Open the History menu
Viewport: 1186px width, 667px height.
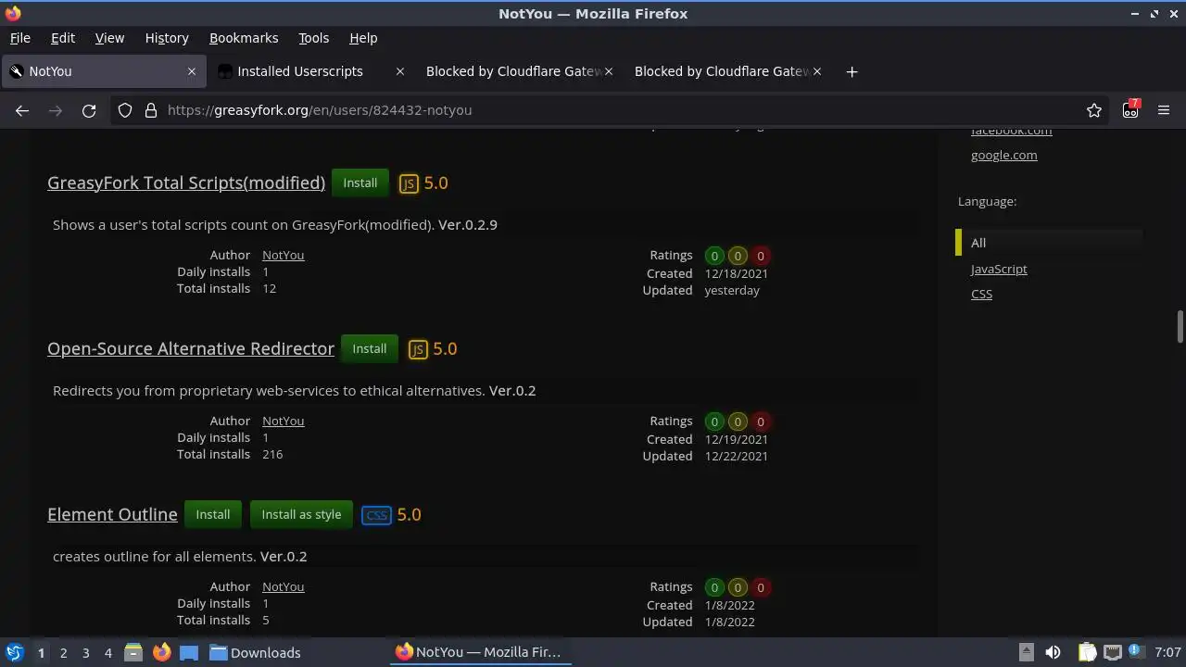click(167, 38)
